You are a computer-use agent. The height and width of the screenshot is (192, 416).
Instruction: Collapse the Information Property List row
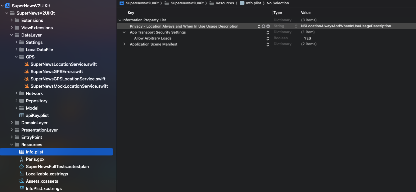[120, 20]
